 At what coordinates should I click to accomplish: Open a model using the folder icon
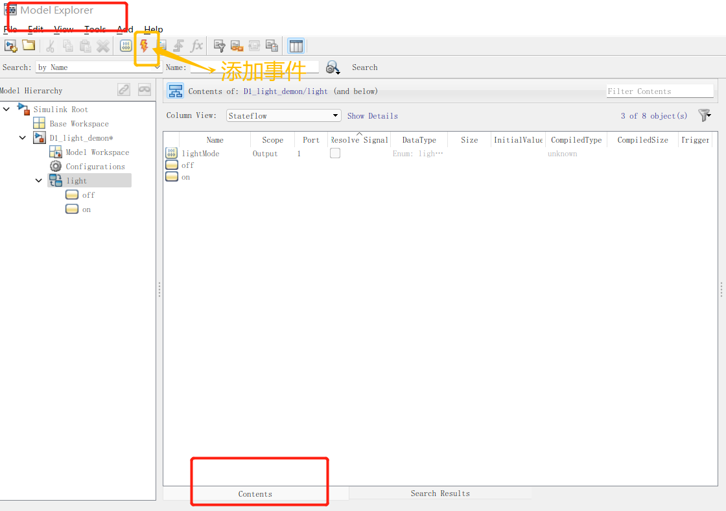[x=29, y=45]
